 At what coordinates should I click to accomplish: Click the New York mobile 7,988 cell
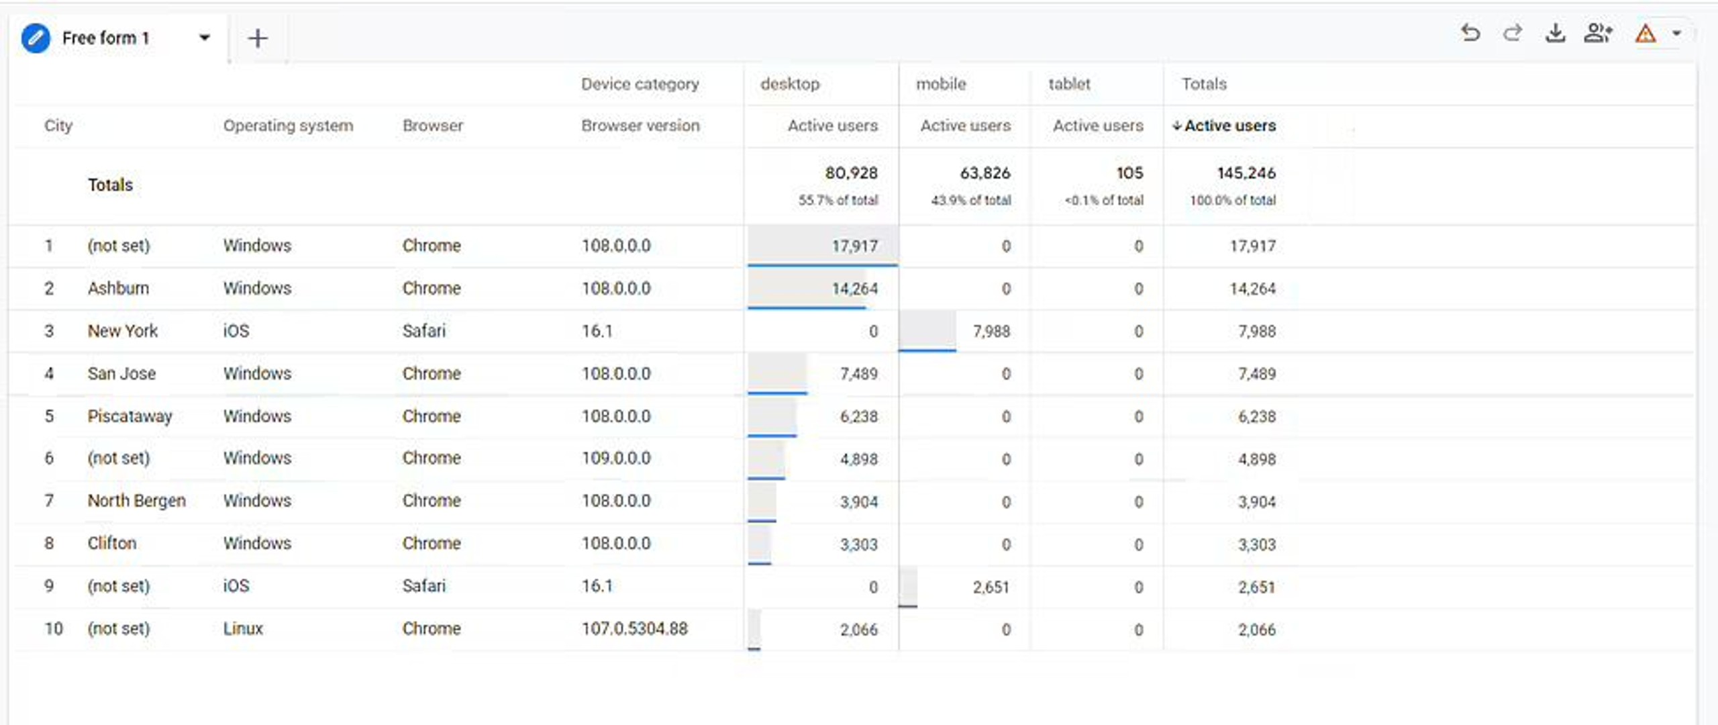coord(991,332)
